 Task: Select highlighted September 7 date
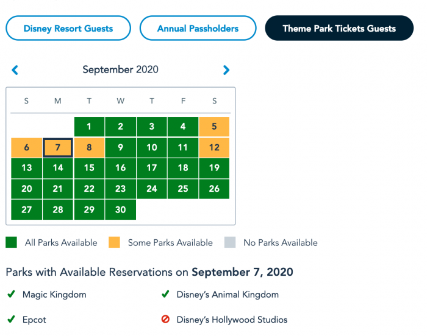pos(58,147)
